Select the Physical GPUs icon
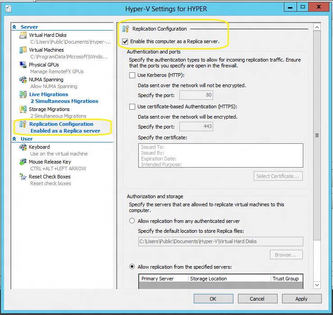Screen dimensions: 333x315 point(23,65)
